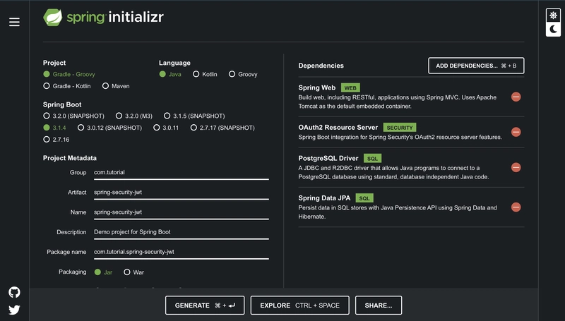Click the OAuth2 Resource Server title

[338, 127]
